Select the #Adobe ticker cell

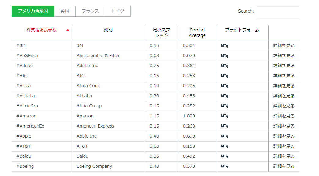pos(42,66)
